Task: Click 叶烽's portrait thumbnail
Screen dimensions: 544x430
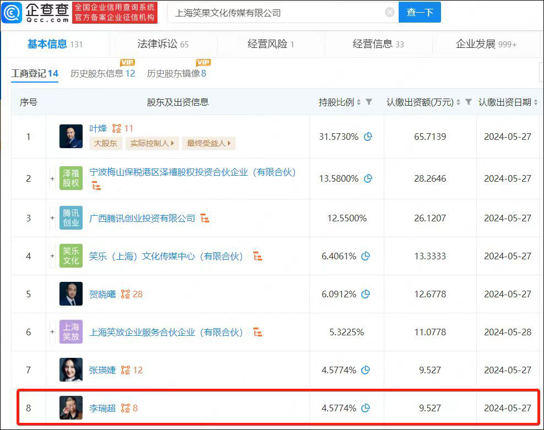Action: click(x=71, y=136)
